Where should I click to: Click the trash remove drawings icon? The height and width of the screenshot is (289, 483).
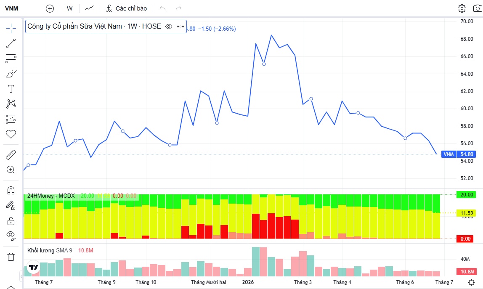click(11, 257)
